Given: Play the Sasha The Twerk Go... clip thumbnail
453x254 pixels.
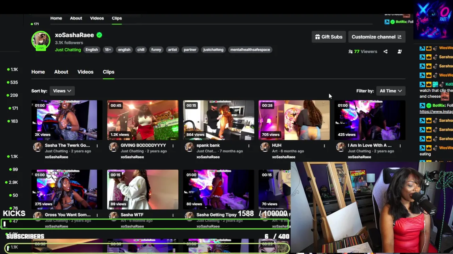Looking at the screenshot, I should [x=67, y=120].
